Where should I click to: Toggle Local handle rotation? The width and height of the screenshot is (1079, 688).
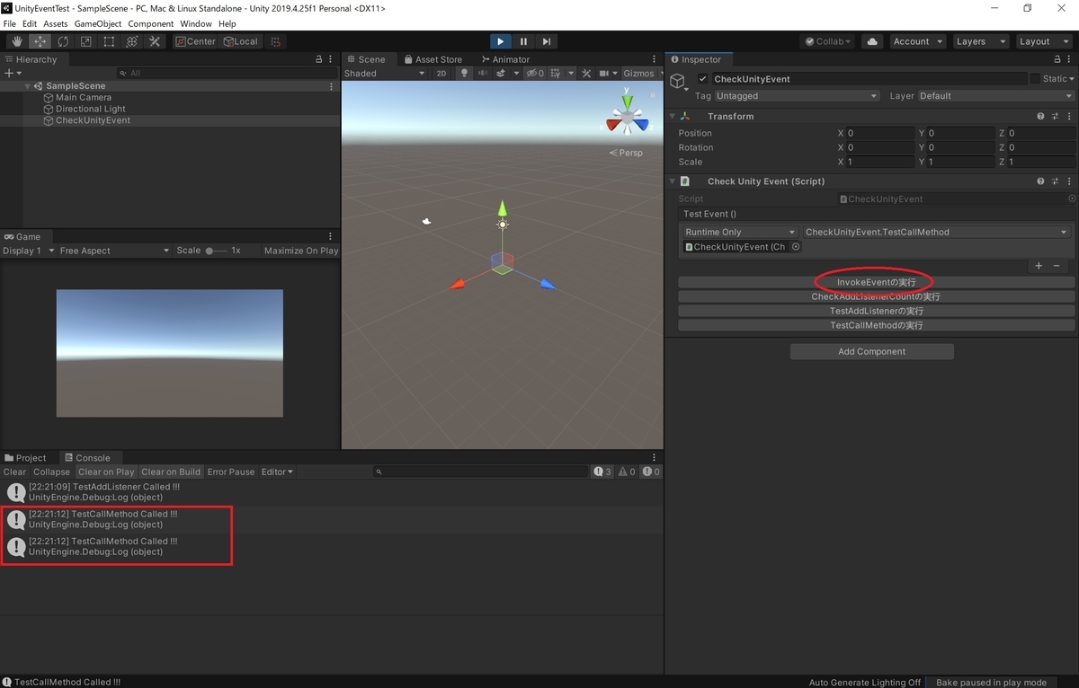point(241,41)
